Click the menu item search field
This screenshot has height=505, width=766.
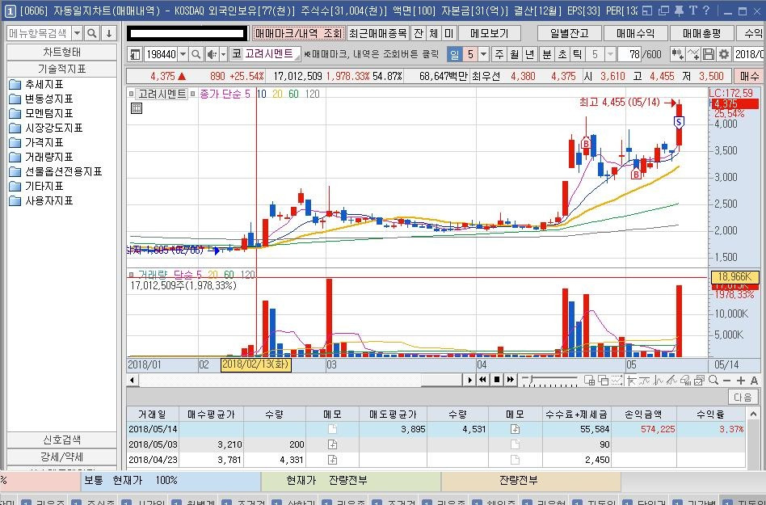pos(39,33)
